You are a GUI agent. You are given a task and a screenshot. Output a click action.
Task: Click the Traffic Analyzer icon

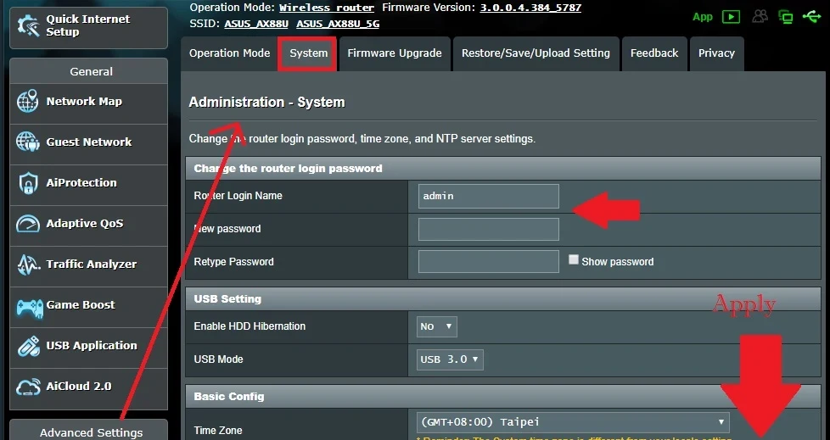[28, 265]
